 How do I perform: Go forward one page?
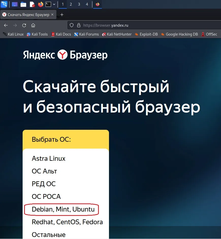[x=15, y=25]
